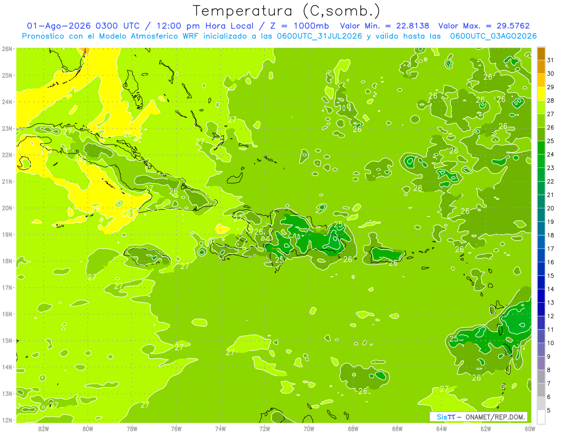563x435 pixels.
Task: Click the "64W" longitude axis label
Action: click(441, 429)
